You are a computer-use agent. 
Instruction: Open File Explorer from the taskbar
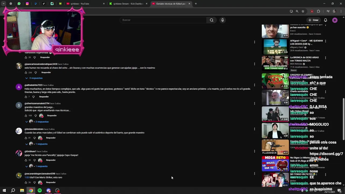(x=22, y=190)
